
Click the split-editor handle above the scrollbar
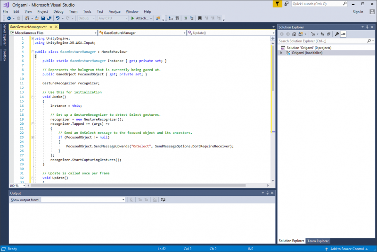pos(273,39)
